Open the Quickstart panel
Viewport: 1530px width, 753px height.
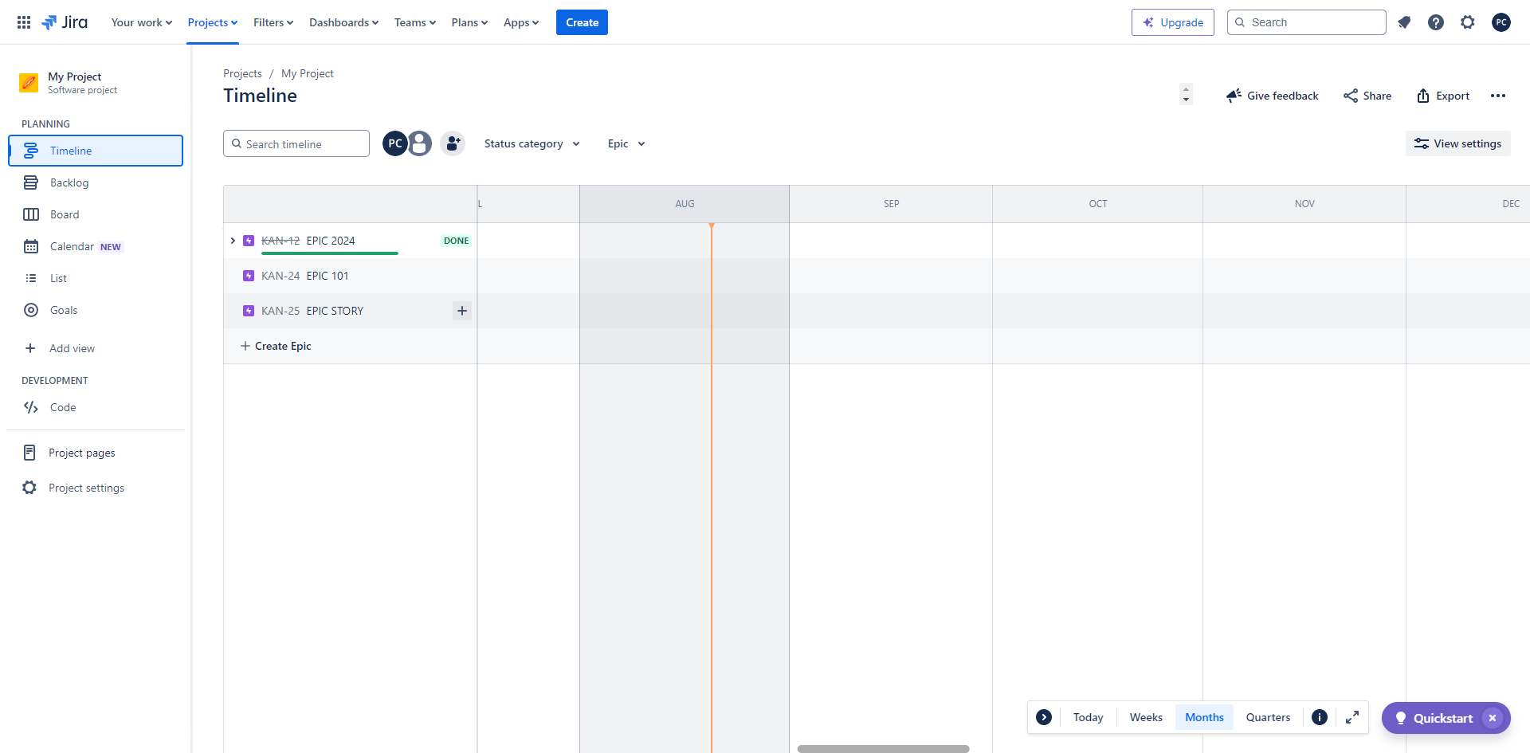(1434, 718)
